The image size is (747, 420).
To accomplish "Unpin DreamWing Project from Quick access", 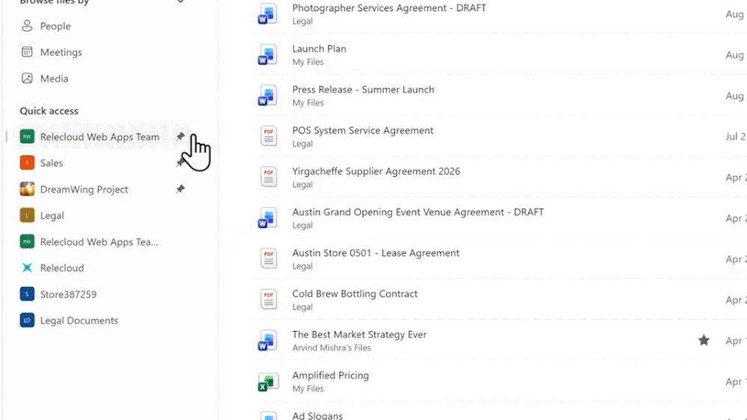I will 180,189.
